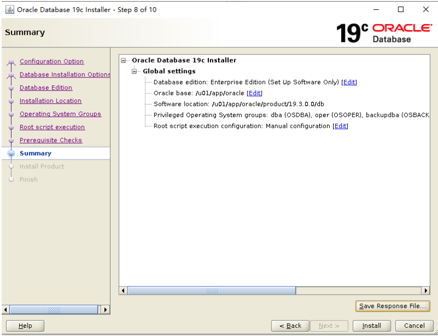
Task: Open Operating System Groups step
Action: pyautogui.click(x=60, y=114)
